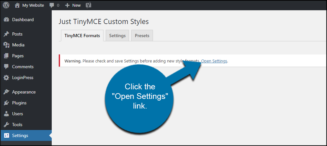This screenshot has width=327, height=146.
Task: Click the WordPress logo icon
Action: (x=6, y=5)
